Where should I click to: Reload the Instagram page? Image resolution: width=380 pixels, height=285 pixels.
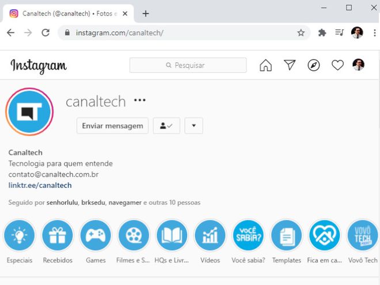pos(45,32)
